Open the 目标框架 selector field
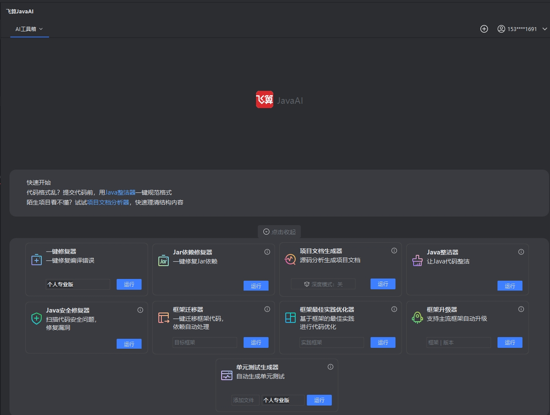 coord(205,342)
